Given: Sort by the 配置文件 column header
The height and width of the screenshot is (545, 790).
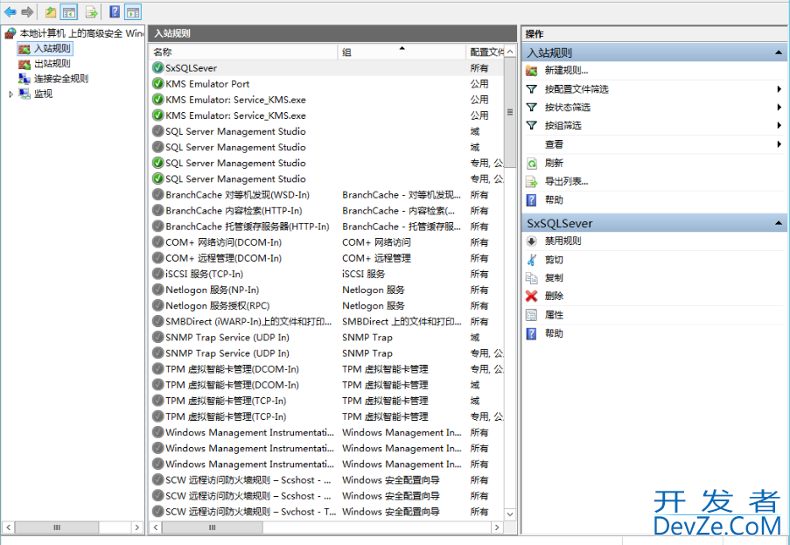Looking at the screenshot, I should coord(486,52).
